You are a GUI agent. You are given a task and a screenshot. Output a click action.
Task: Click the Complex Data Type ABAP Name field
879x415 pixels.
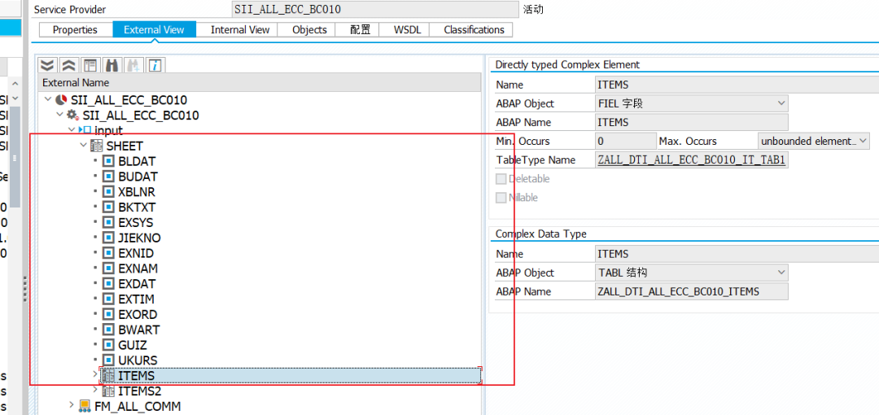pyautogui.click(x=691, y=291)
